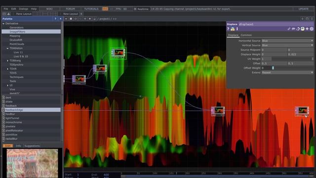The height and width of the screenshot is (178, 316).
Task: Click the Offset Weight slider handle
Action: tap(273, 68)
